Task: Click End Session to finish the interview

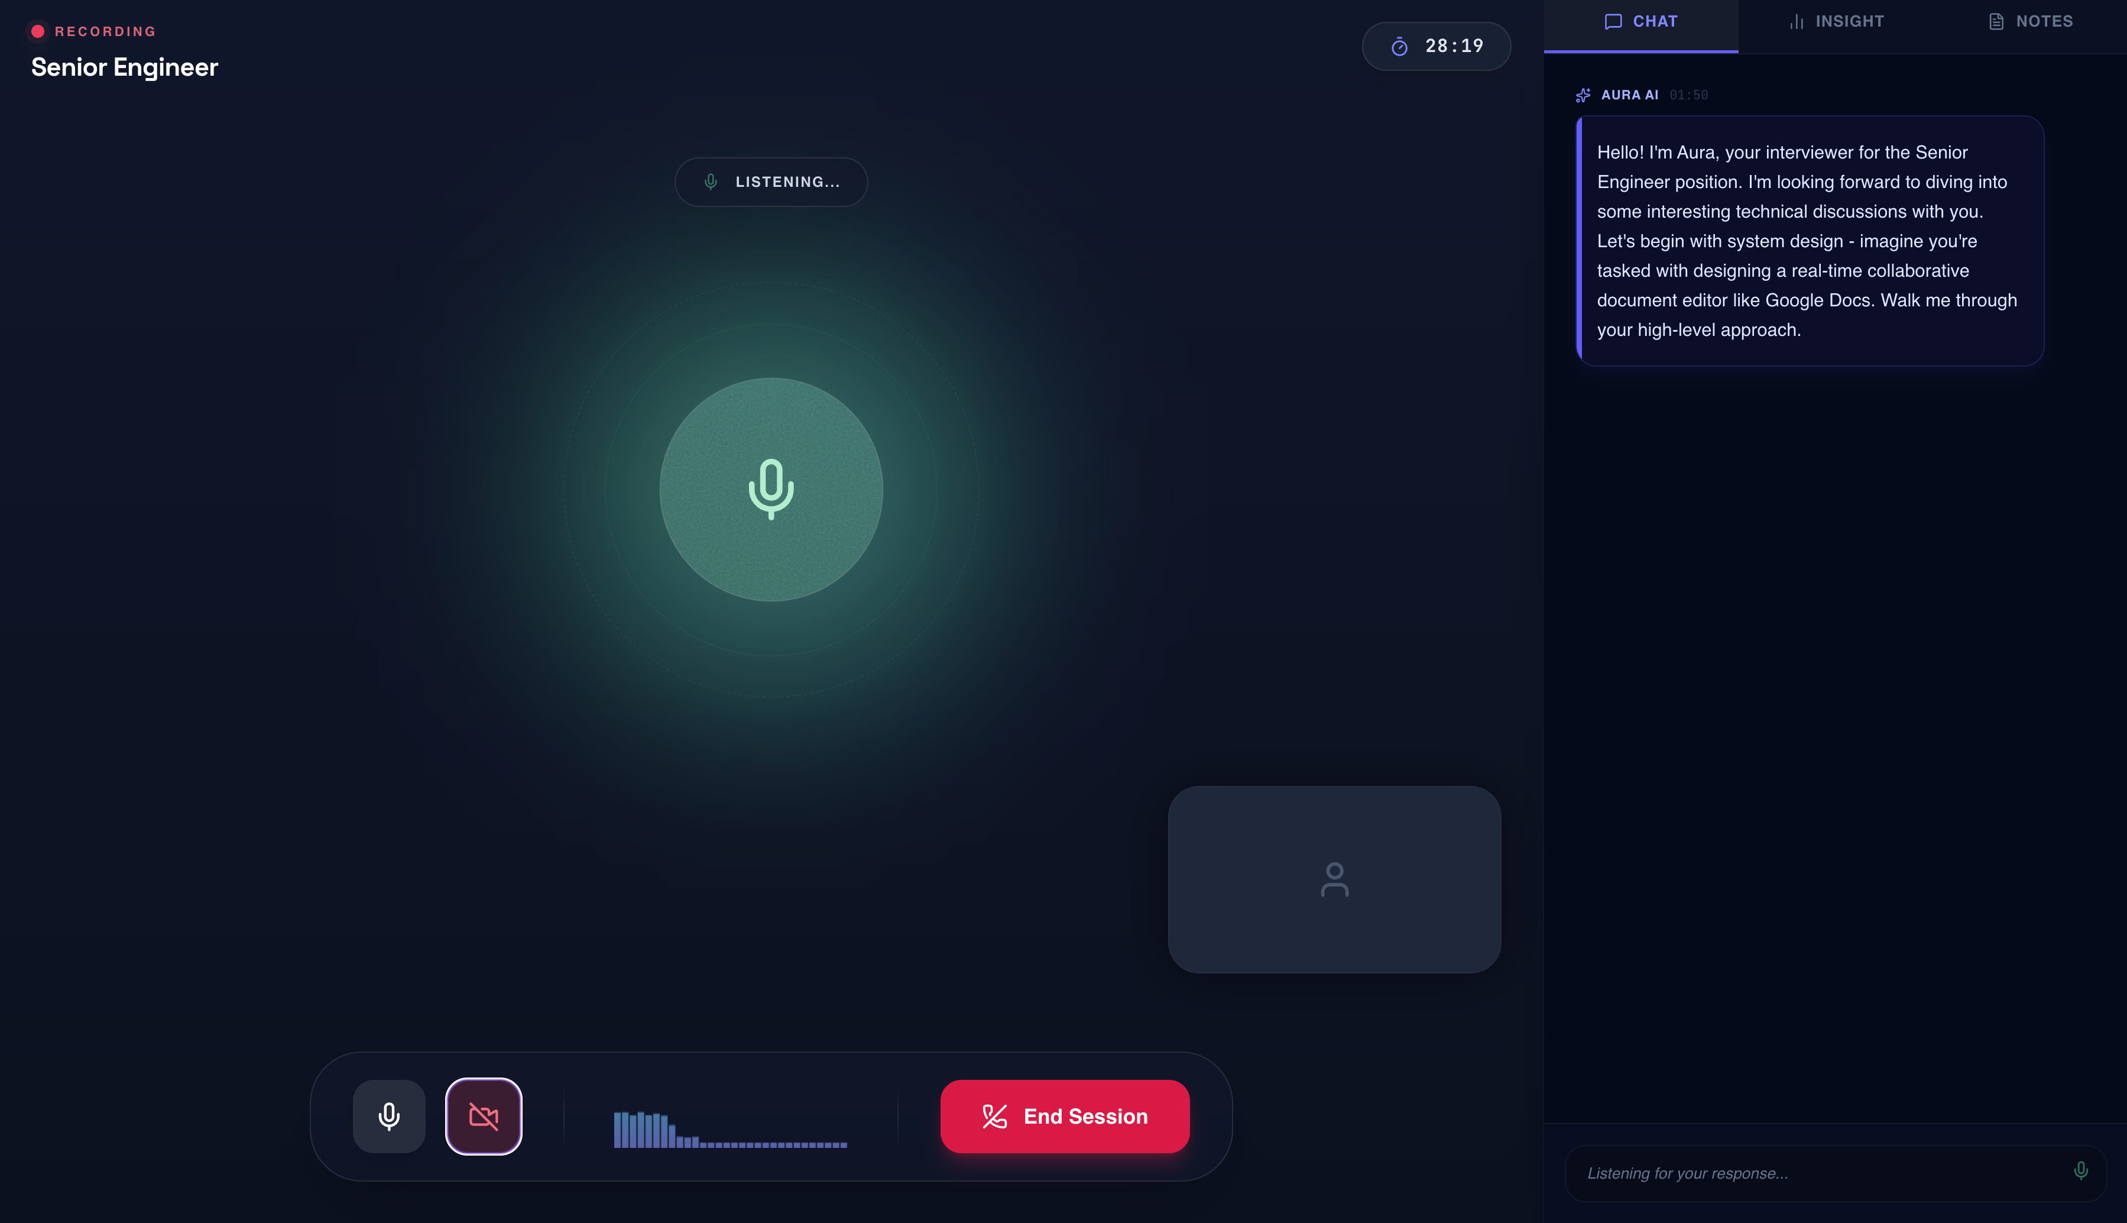Action: pyautogui.click(x=1064, y=1117)
